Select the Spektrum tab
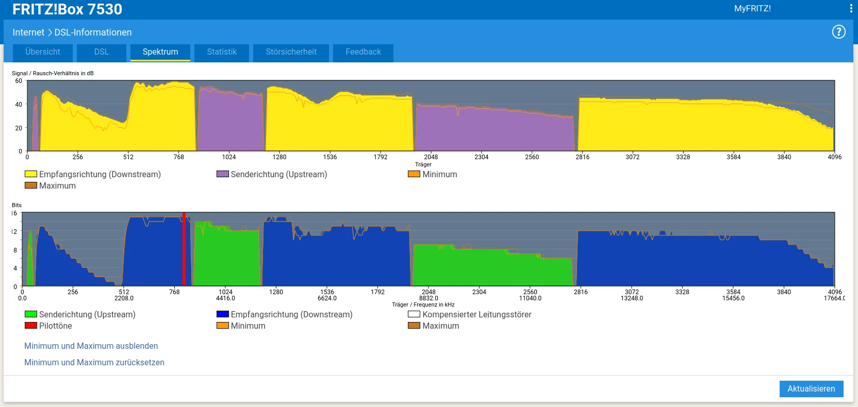Viewport: 858px width, 407px height. click(160, 52)
